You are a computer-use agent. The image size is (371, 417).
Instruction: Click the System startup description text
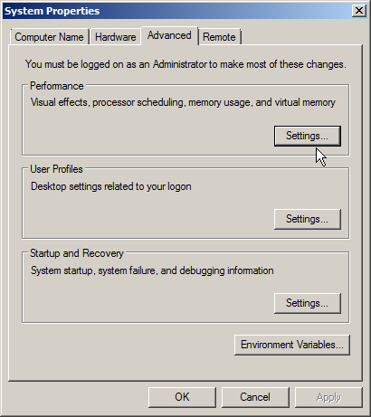[x=152, y=270]
